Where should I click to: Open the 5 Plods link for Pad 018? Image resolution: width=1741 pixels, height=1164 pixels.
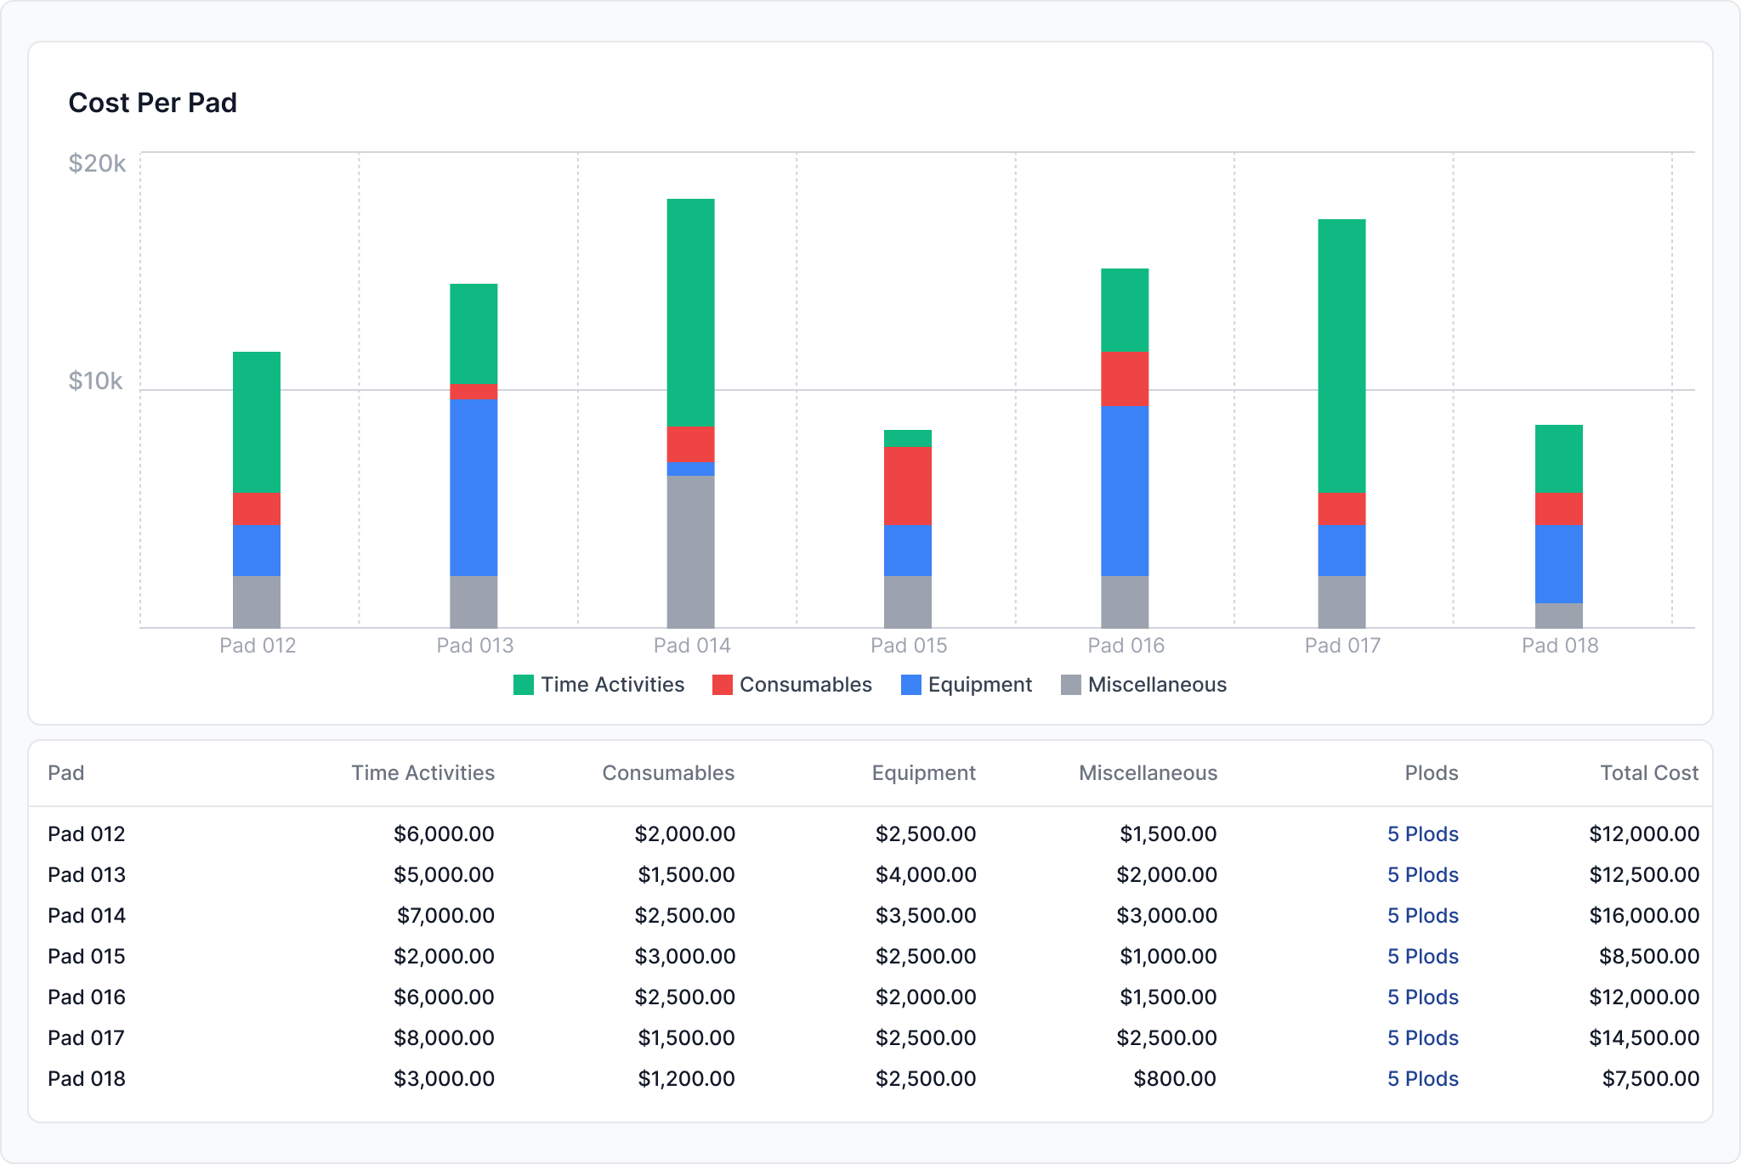coord(1422,1079)
